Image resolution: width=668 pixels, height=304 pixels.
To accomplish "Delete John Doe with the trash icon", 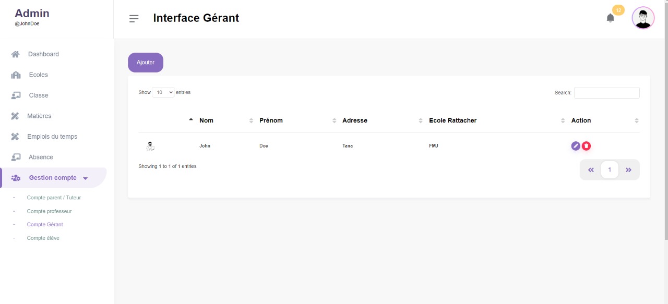I will coord(586,145).
